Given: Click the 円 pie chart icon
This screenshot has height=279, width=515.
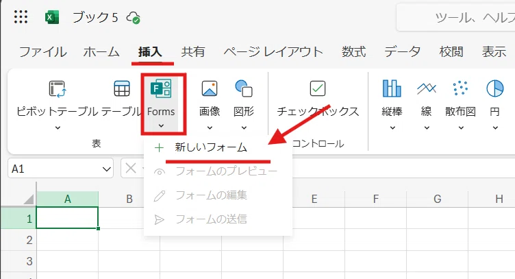Looking at the screenshot, I should tap(494, 88).
